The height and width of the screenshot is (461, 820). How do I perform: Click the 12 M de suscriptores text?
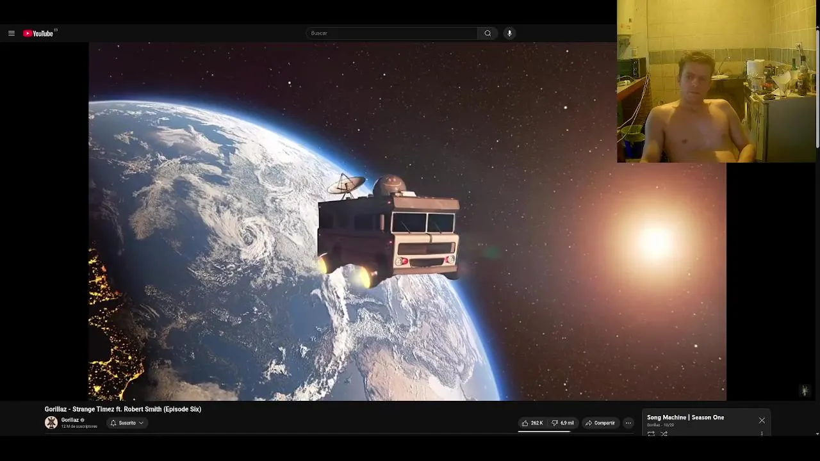click(x=79, y=426)
